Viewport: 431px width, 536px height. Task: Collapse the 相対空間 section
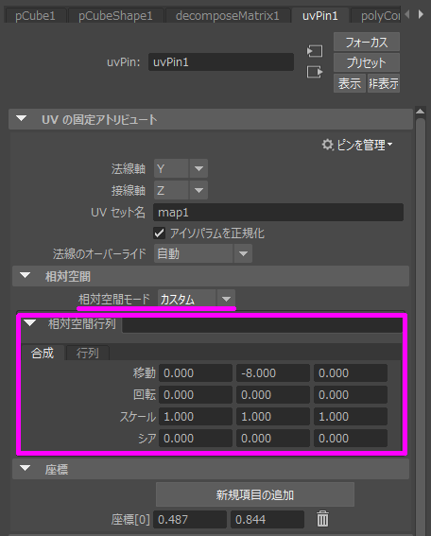(x=25, y=275)
